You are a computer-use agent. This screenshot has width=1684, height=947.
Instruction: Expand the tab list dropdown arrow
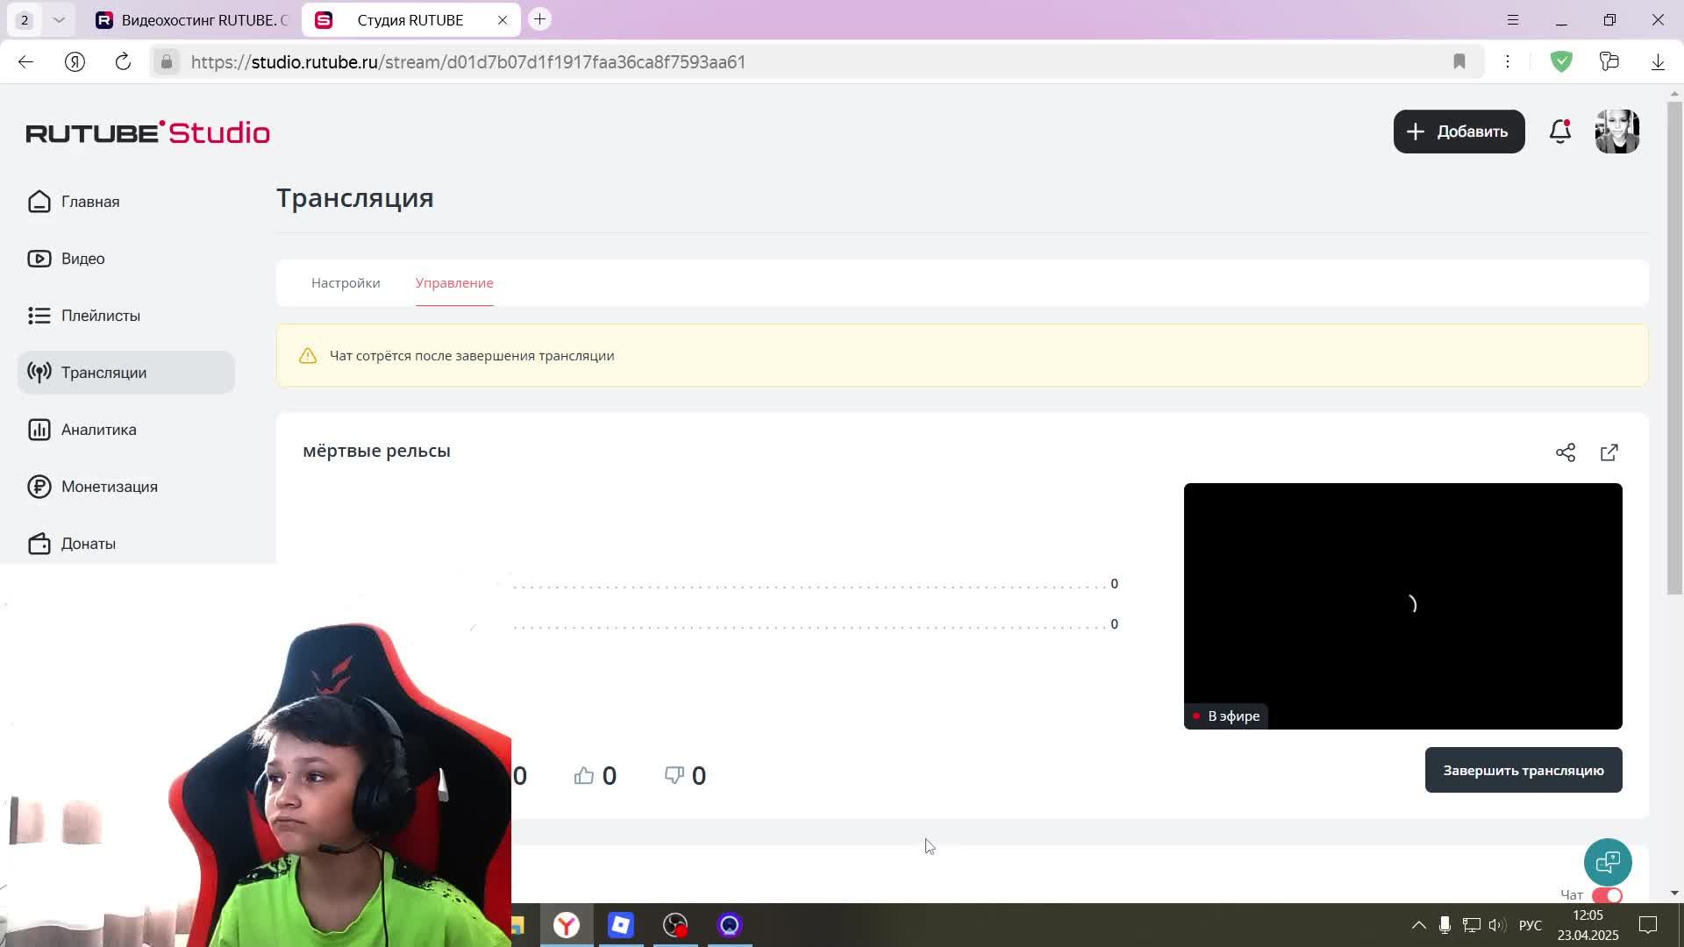(x=59, y=19)
